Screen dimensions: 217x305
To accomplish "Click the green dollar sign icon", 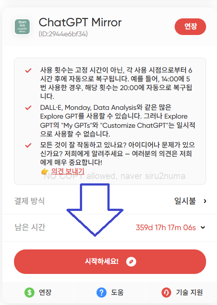I will pyautogui.click(x=30, y=292).
